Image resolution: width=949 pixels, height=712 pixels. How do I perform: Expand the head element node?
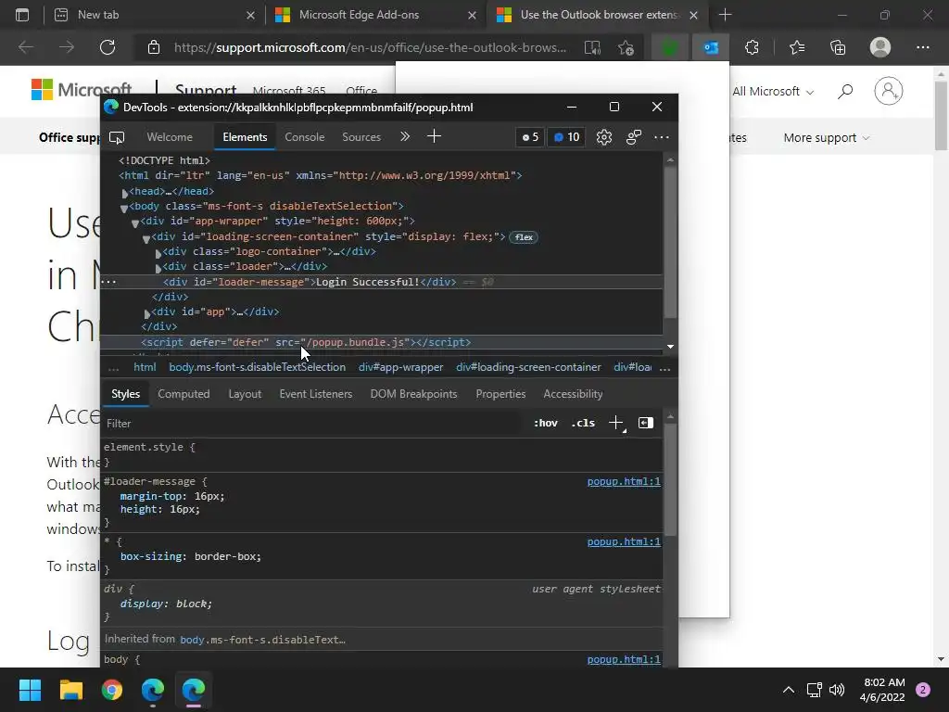[125, 193]
